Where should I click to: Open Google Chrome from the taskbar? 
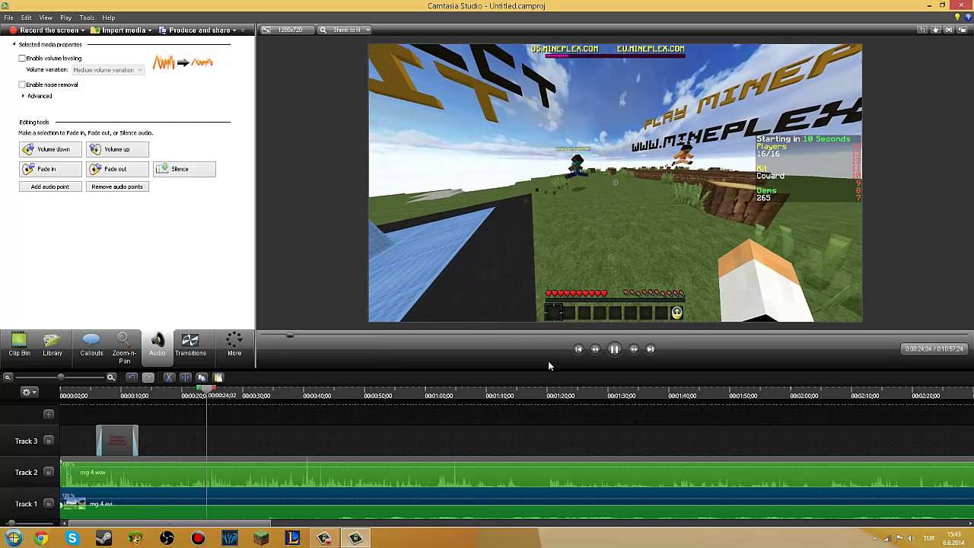[41, 538]
